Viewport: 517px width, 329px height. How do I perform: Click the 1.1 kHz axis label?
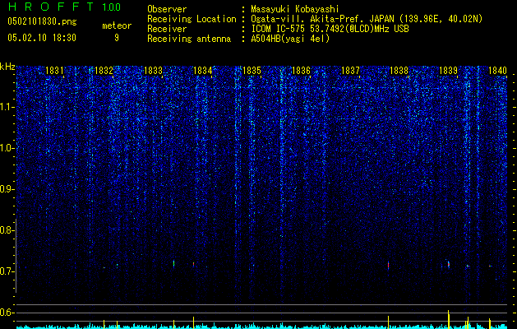[7, 107]
